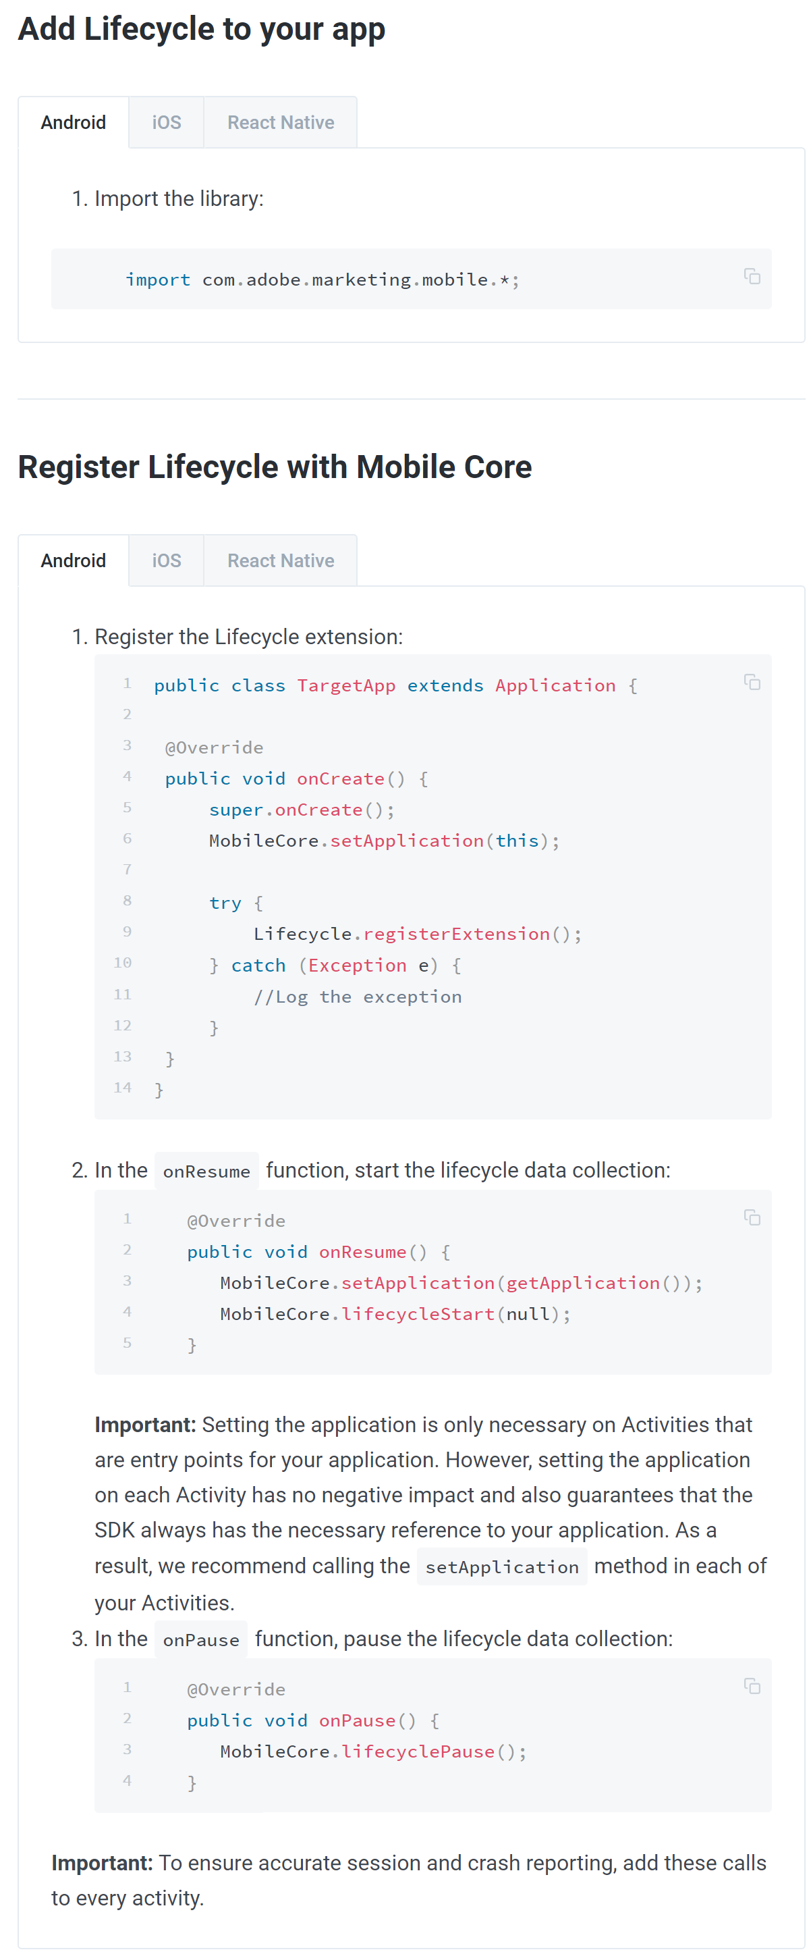
Task: Click the super.onCreate() code line
Action: [x=302, y=810]
